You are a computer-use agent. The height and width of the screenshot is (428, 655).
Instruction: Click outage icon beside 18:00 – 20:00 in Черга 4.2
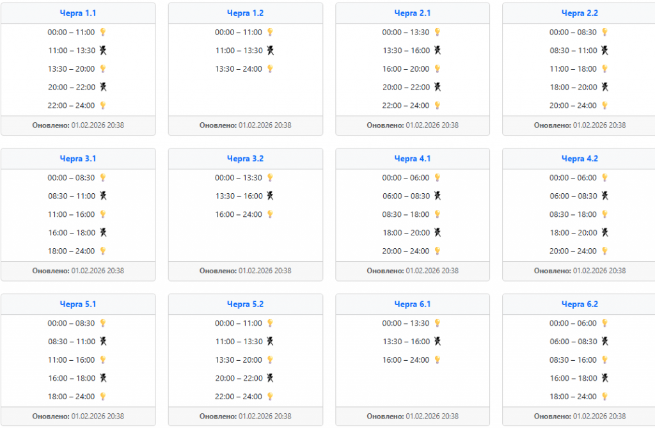(604, 233)
